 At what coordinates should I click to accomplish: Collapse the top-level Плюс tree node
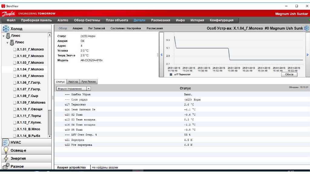click(3, 36)
